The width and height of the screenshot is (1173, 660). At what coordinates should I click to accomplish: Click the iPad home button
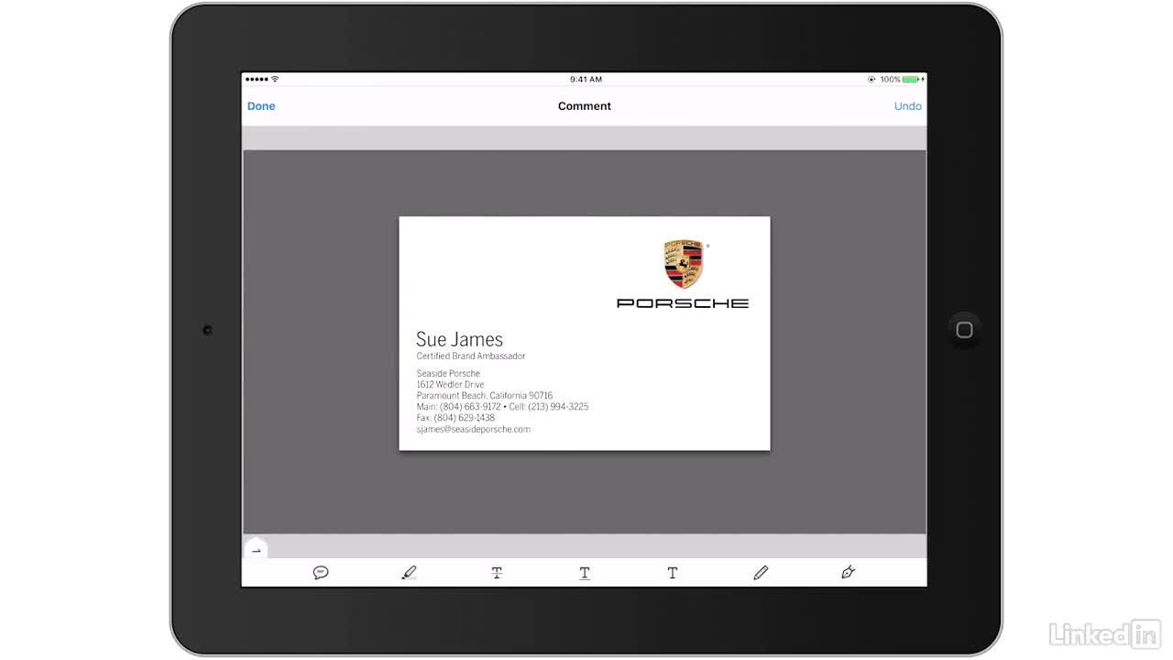click(964, 330)
